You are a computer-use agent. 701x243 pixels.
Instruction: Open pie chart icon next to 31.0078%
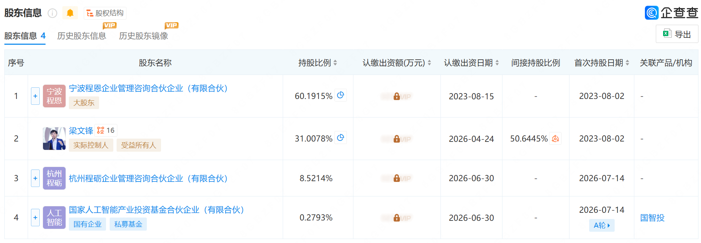pos(341,138)
